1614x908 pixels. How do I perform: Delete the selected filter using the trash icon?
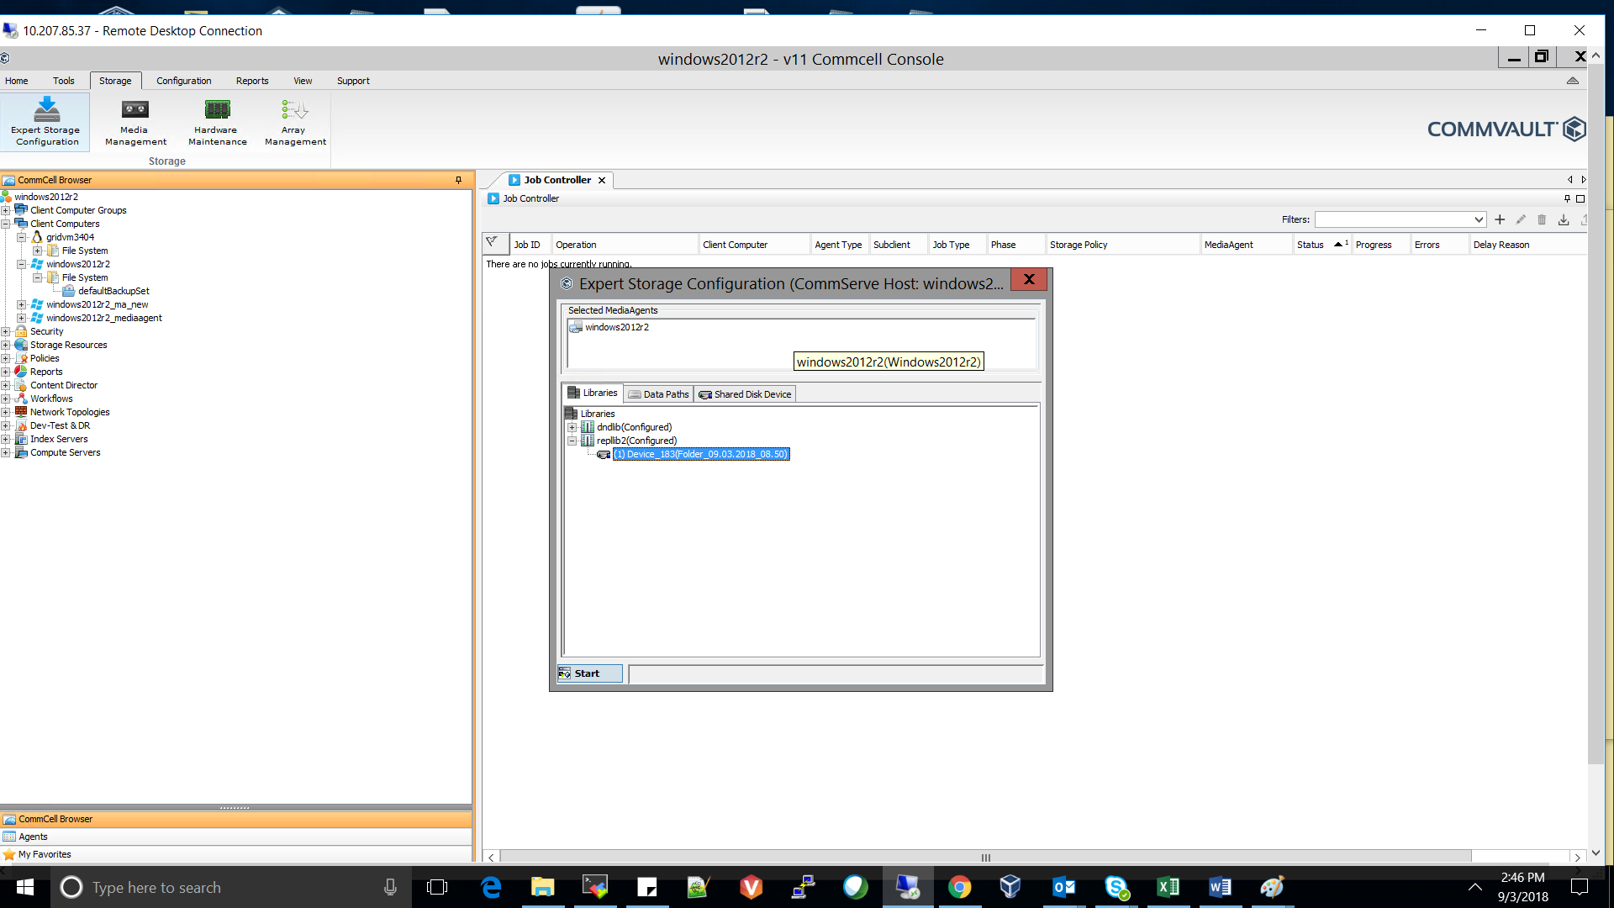(1541, 219)
